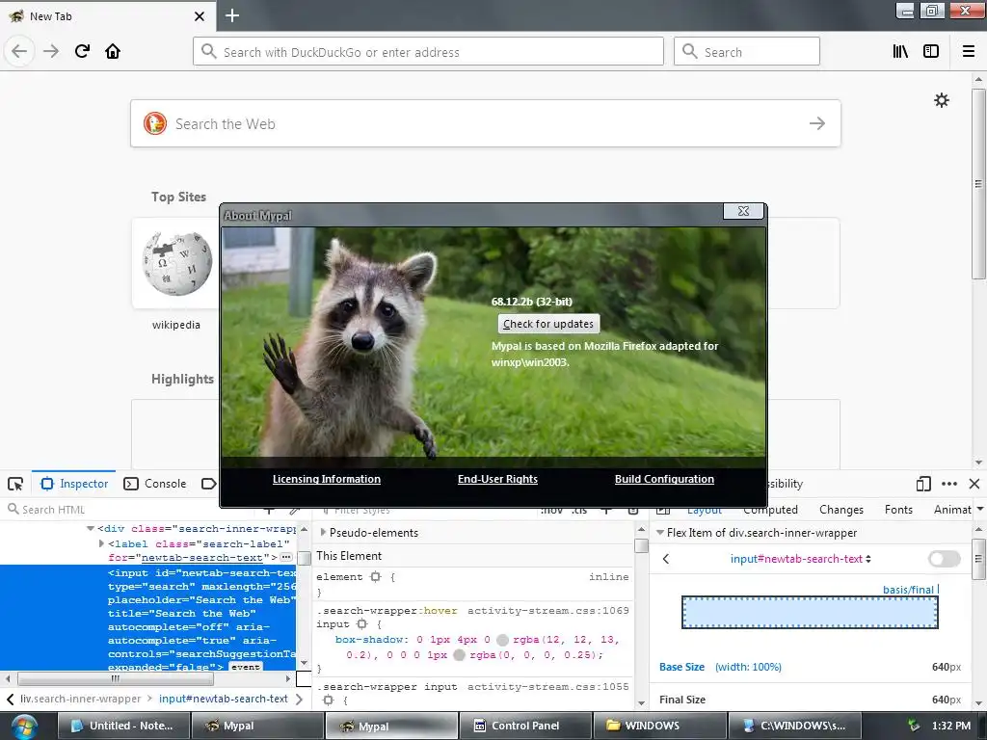987x740 pixels.
Task: Switch to Untitled - Notepad taskbar item
Action: (122, 727)
